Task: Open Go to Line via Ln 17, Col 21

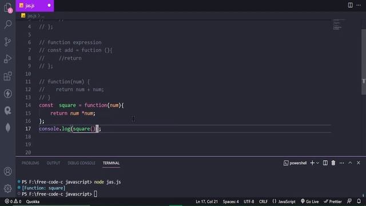Action: pyautogui.click(x=206, y=201)
